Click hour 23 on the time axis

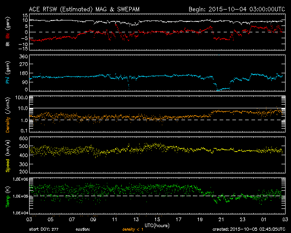pyautogui.click(x=242, y=219)
